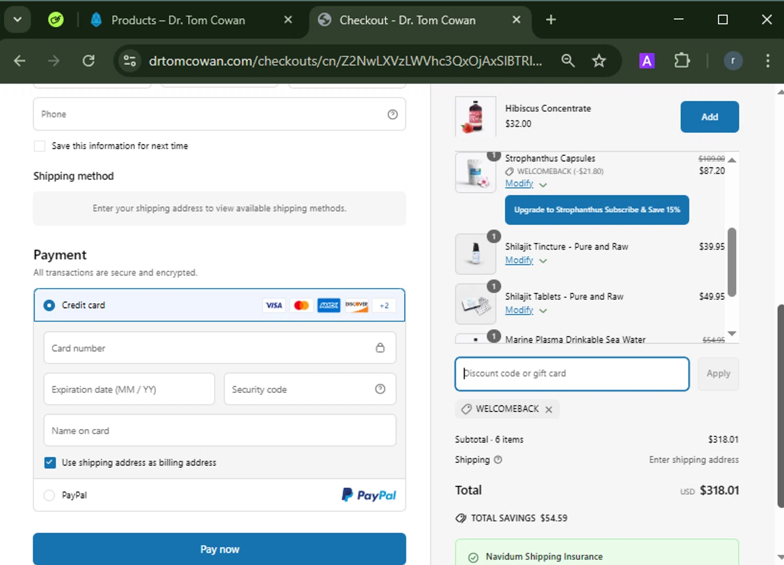Click the Discover card logo
The width and height of the screenshot is (784, 565).
pos(356,305)
